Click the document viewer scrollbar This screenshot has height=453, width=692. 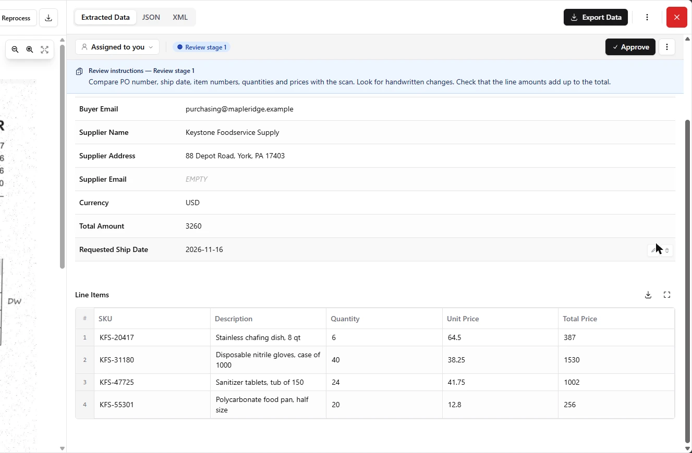click(x=62, y=156)
